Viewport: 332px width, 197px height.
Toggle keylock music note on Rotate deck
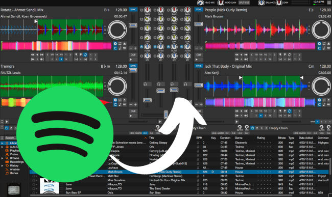click(120, 48)
